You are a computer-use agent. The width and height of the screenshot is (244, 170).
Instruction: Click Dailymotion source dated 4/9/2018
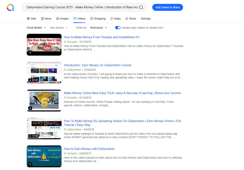pos(72,129)
